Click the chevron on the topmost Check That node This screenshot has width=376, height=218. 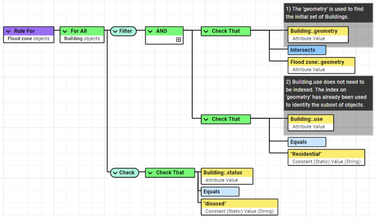point(206,31)
